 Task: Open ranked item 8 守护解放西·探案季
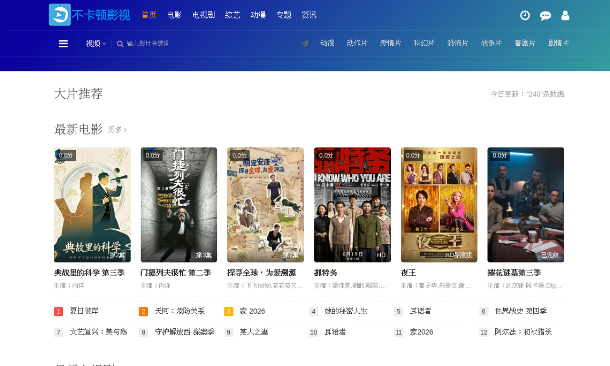click(184, 332)
